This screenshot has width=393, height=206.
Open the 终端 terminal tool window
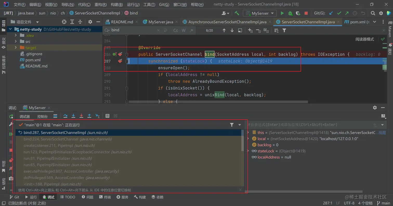pyautogui.click(x=105, y=197)
